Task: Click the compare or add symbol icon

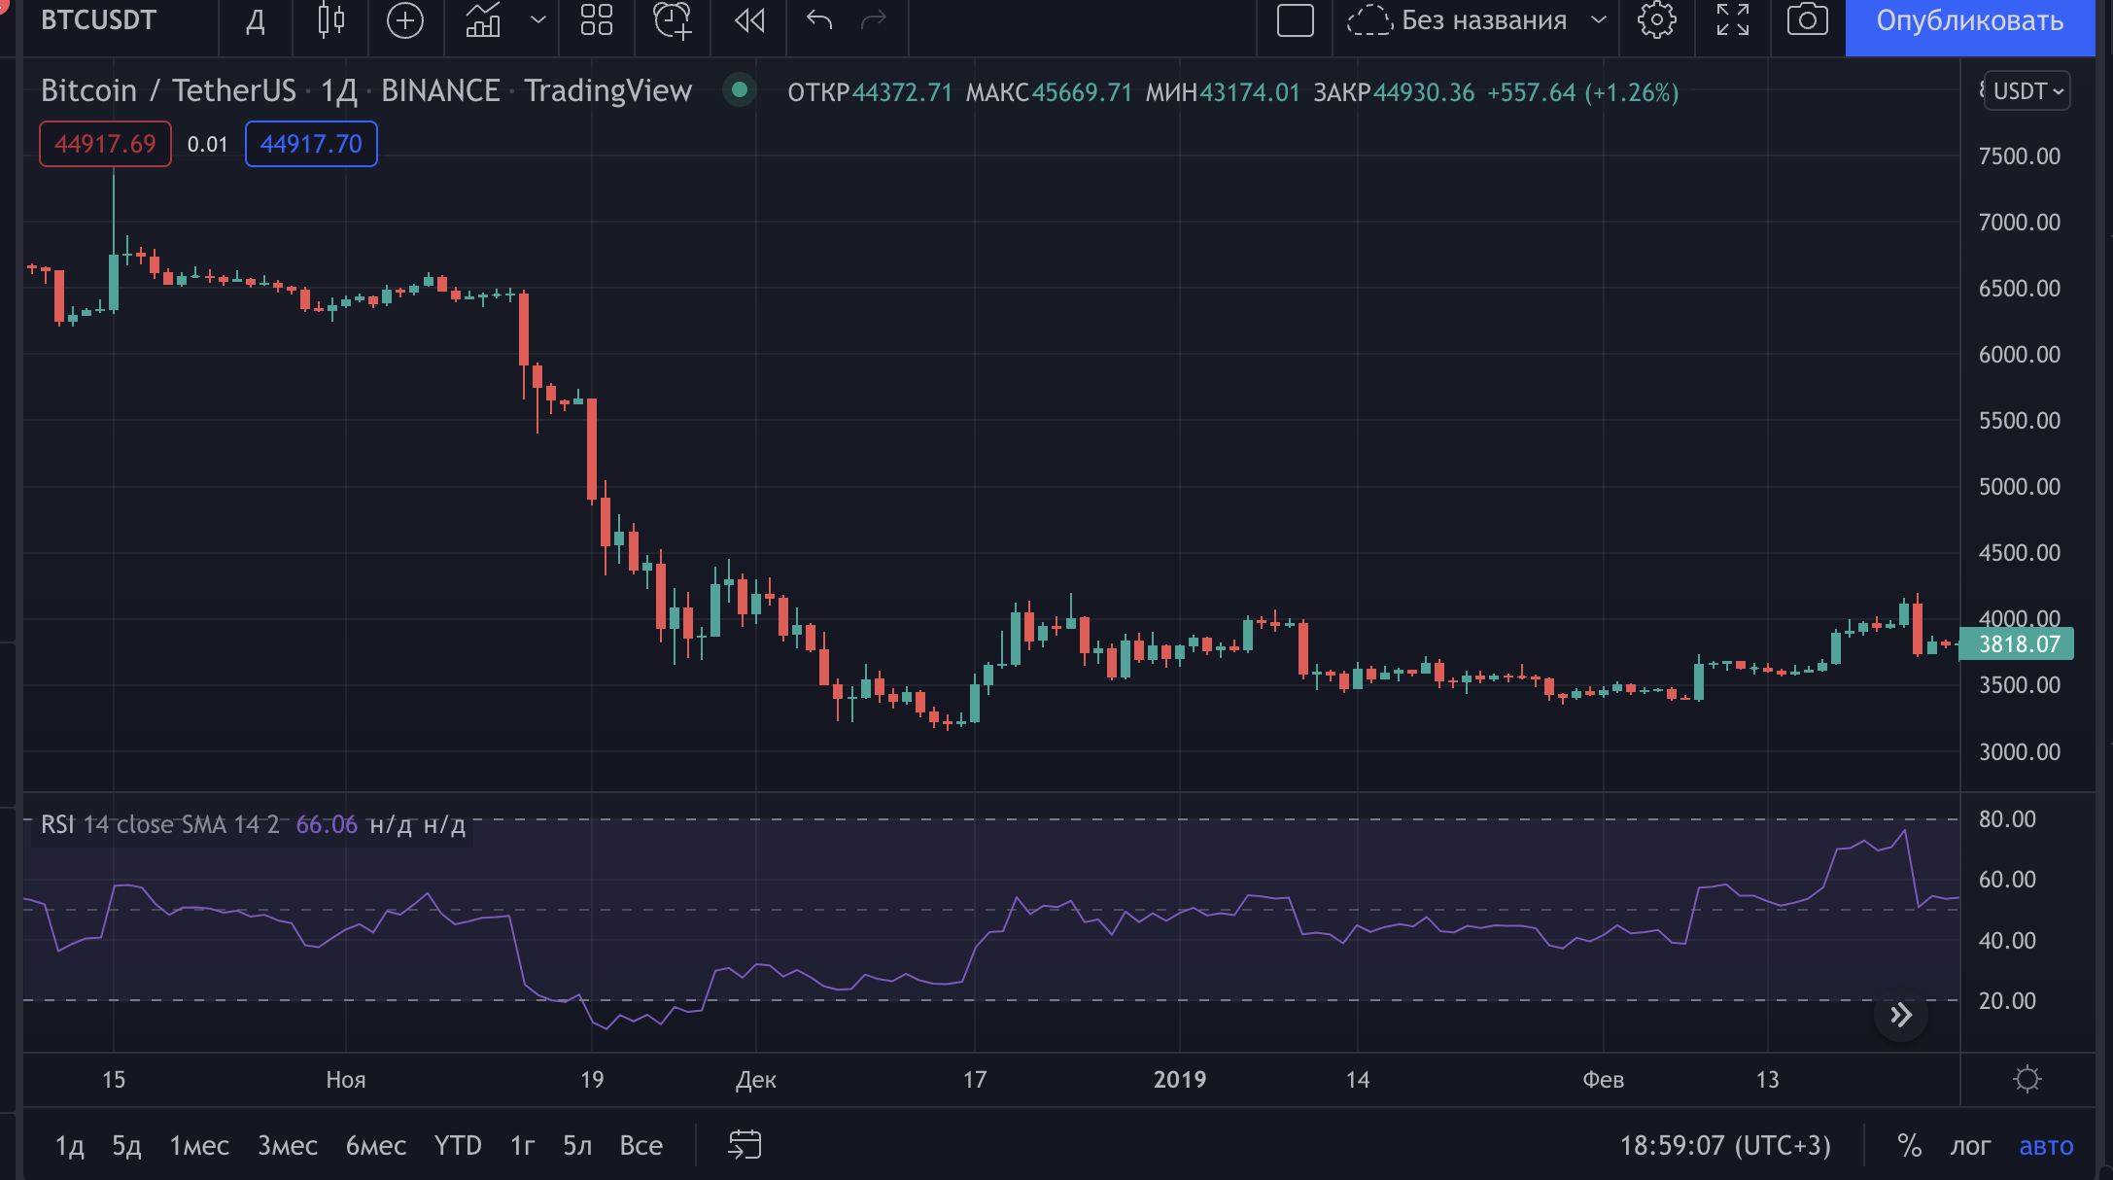Action: 405,20
